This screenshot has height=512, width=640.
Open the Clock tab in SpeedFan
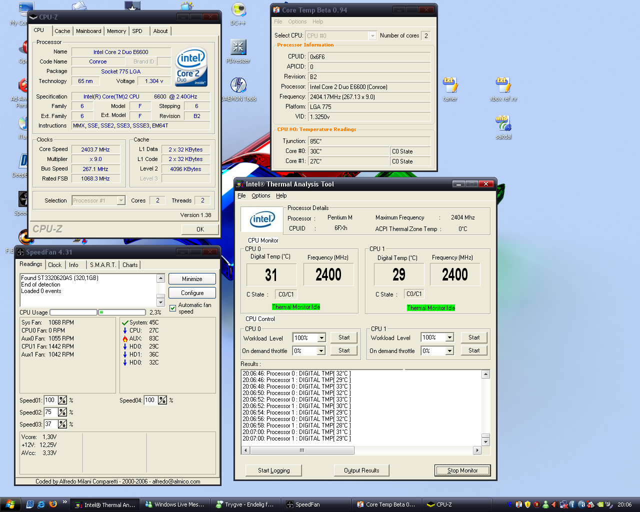tap(55, 265)
